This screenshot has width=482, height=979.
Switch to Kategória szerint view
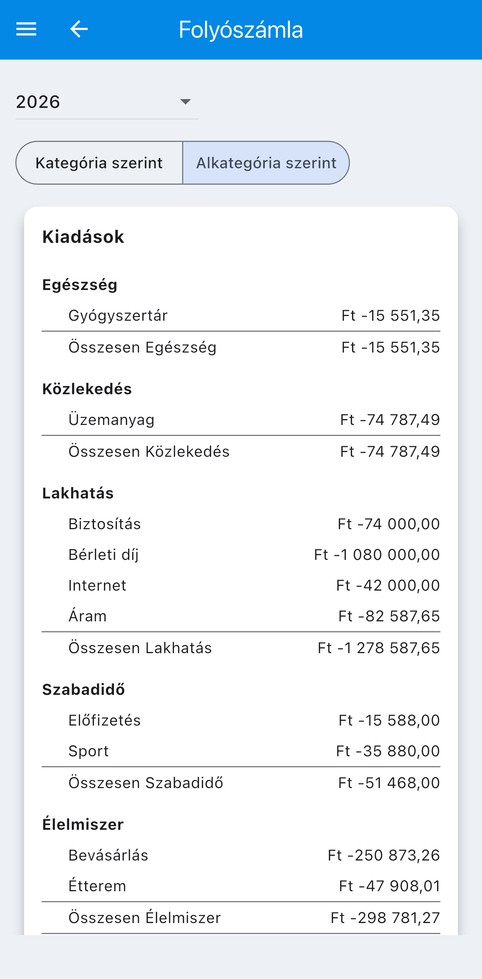coord(99,163)
